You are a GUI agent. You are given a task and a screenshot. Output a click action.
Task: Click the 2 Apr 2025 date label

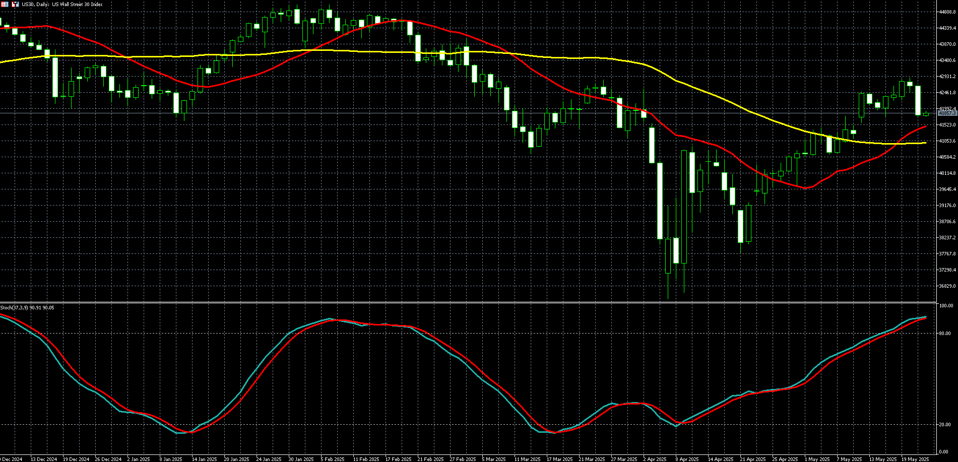tap(655, 459)
